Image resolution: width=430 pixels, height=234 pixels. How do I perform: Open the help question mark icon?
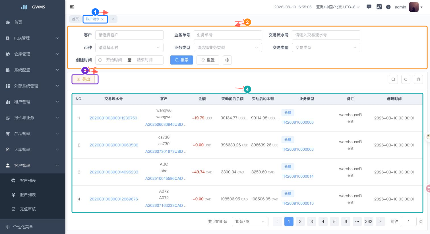tap(388, 7)
